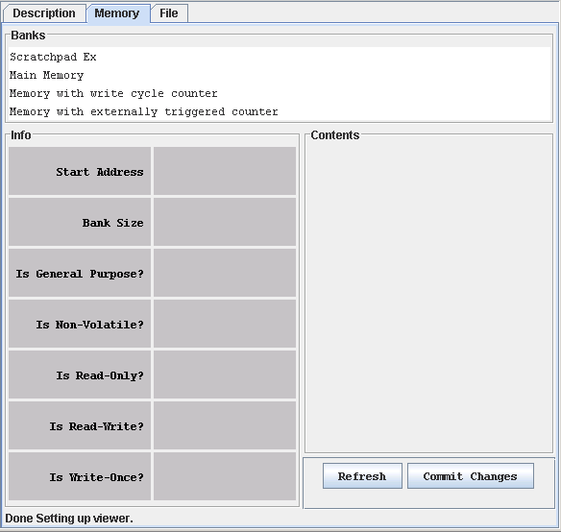The image size is (561, 532).
Task: Choose Memory with write cycle counter
Action: (280, 93)
